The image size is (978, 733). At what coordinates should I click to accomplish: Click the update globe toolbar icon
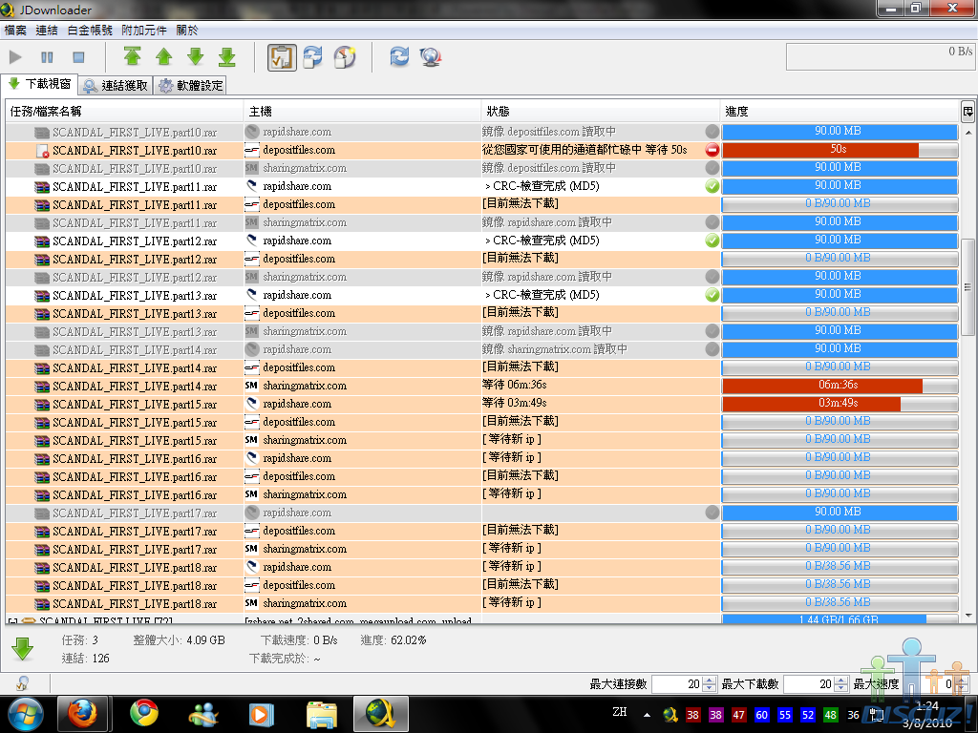[431, 56]
